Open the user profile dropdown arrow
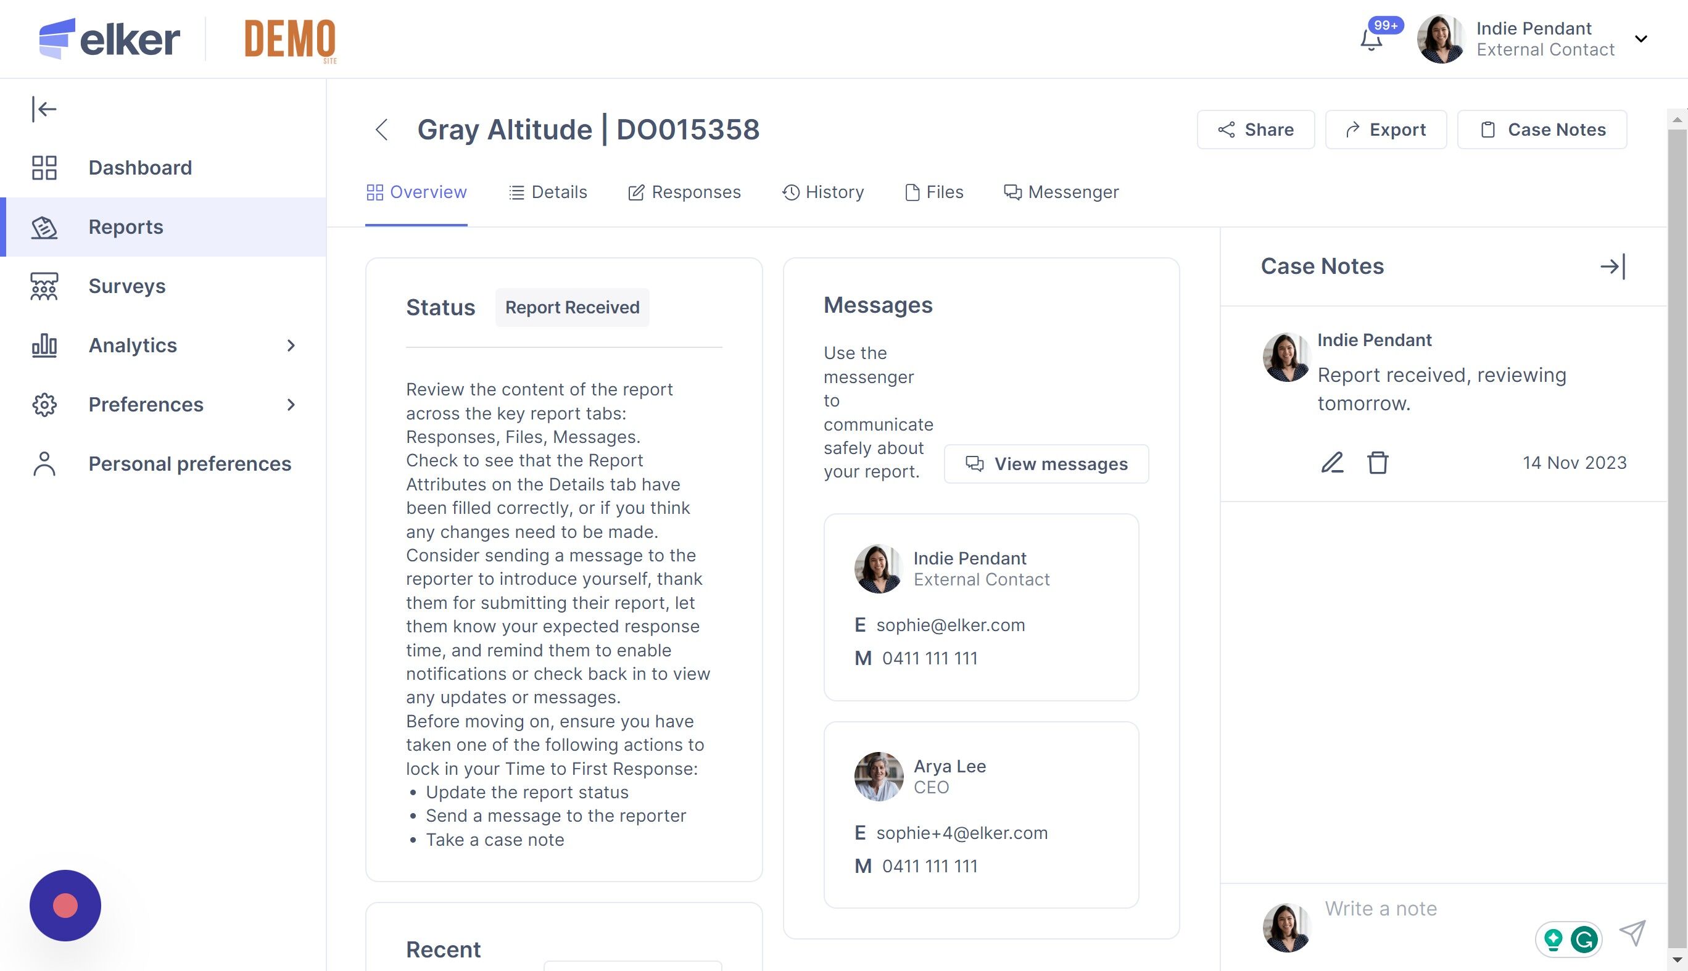The height and width of the screenshot is (971, 1688). [1640, 39]
